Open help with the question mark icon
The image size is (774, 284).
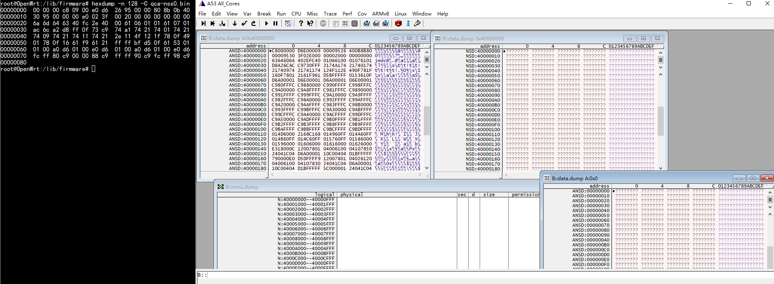pyautogui.click(x=301, y=23)
